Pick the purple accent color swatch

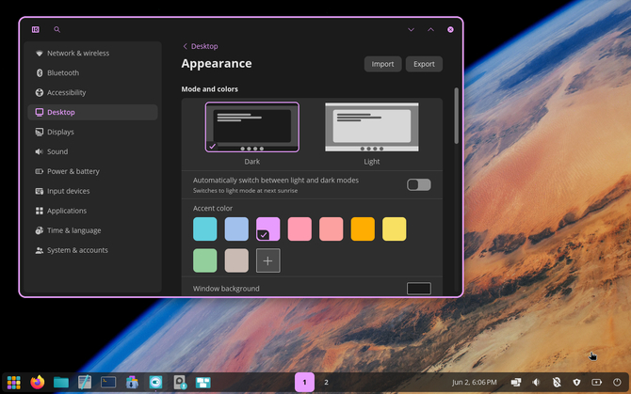(x=268, y=229)
